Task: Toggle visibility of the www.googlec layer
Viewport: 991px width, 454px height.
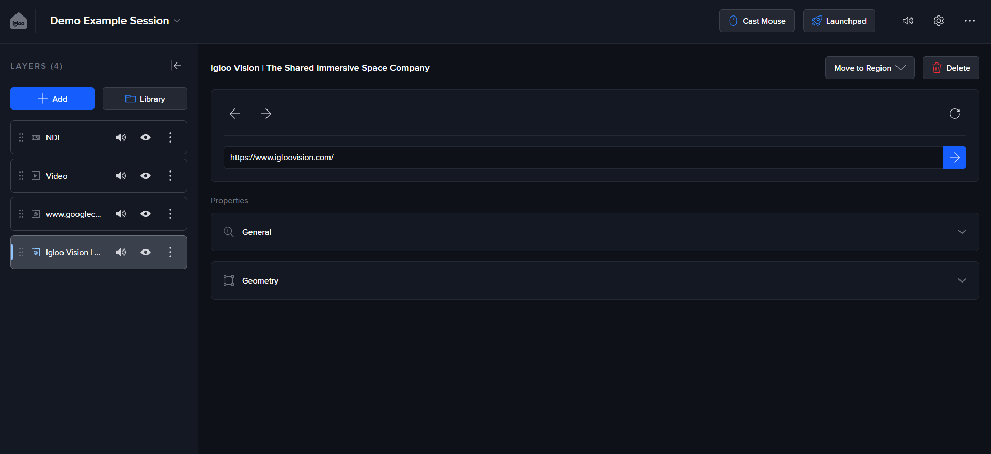Action: tap(146, 214)
